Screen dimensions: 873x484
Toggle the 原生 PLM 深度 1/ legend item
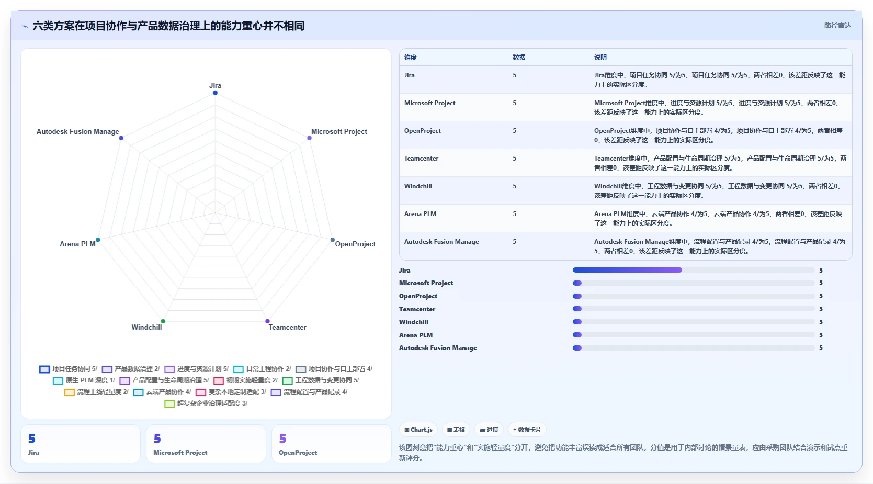[84, 380]
